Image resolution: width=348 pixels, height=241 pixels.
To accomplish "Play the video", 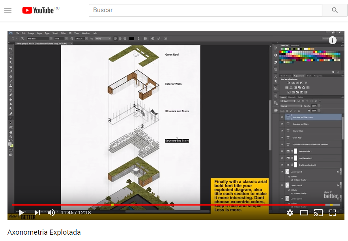I will click(x=21, y=213).
